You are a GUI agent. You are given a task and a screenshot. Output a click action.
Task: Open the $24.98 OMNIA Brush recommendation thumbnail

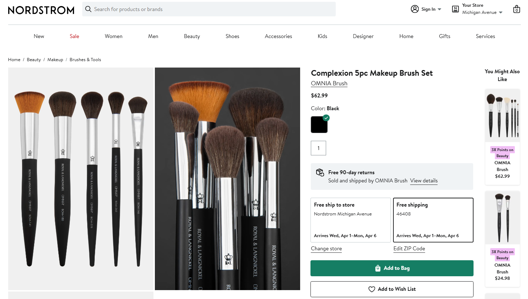[502, 218]
